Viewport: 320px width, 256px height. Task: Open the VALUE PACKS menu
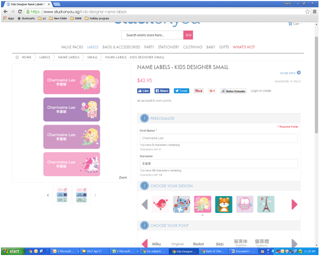[72, 47]
